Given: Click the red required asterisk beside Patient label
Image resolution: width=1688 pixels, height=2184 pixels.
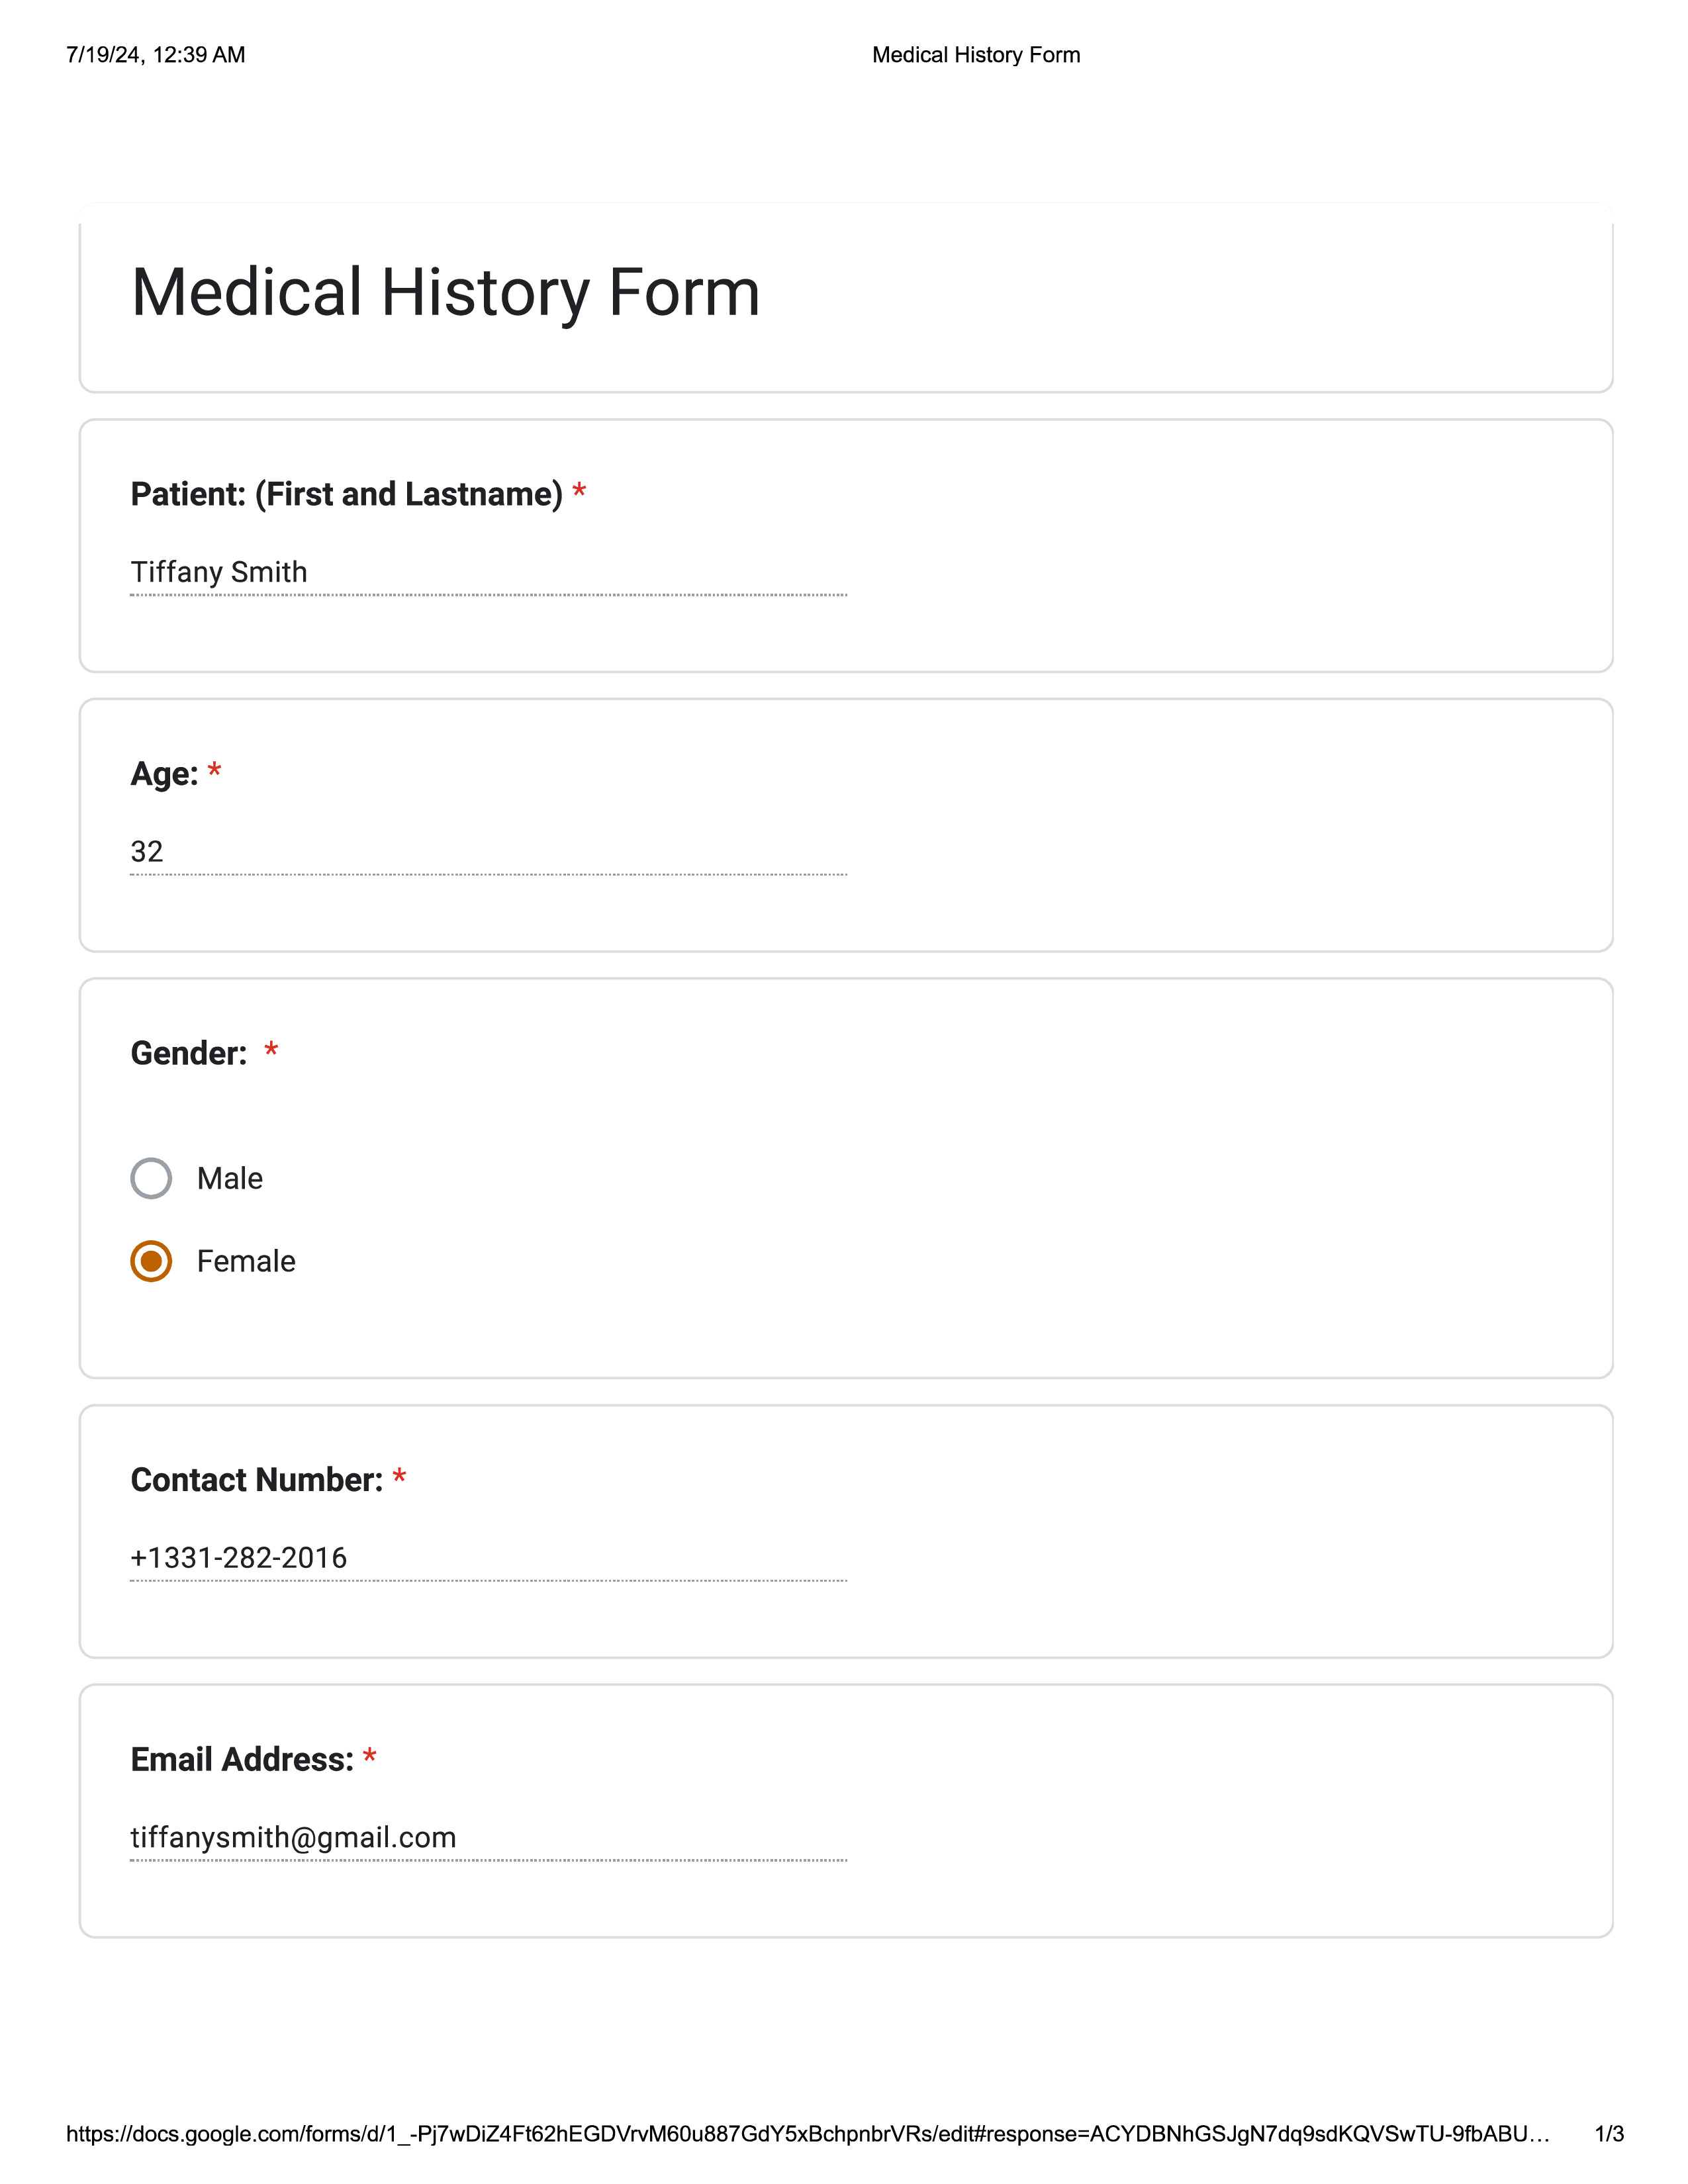Looking at the screenshot, I should click(579, 490).
